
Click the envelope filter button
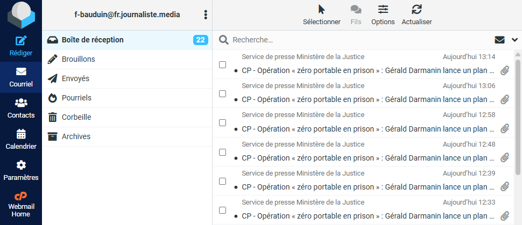point(499,40)
